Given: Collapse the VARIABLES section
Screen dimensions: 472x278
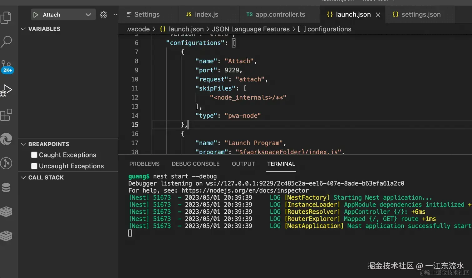Looking at the screenshot, I should pos(23,29).
